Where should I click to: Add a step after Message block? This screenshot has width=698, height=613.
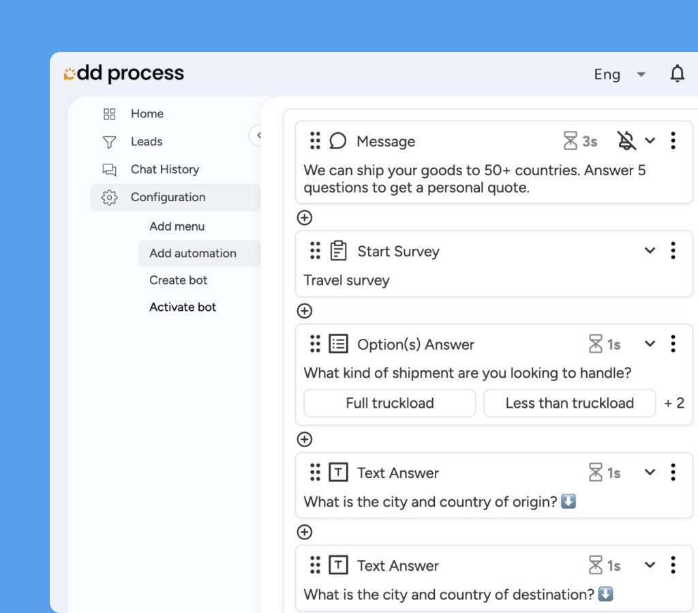(x=305, y=218)
